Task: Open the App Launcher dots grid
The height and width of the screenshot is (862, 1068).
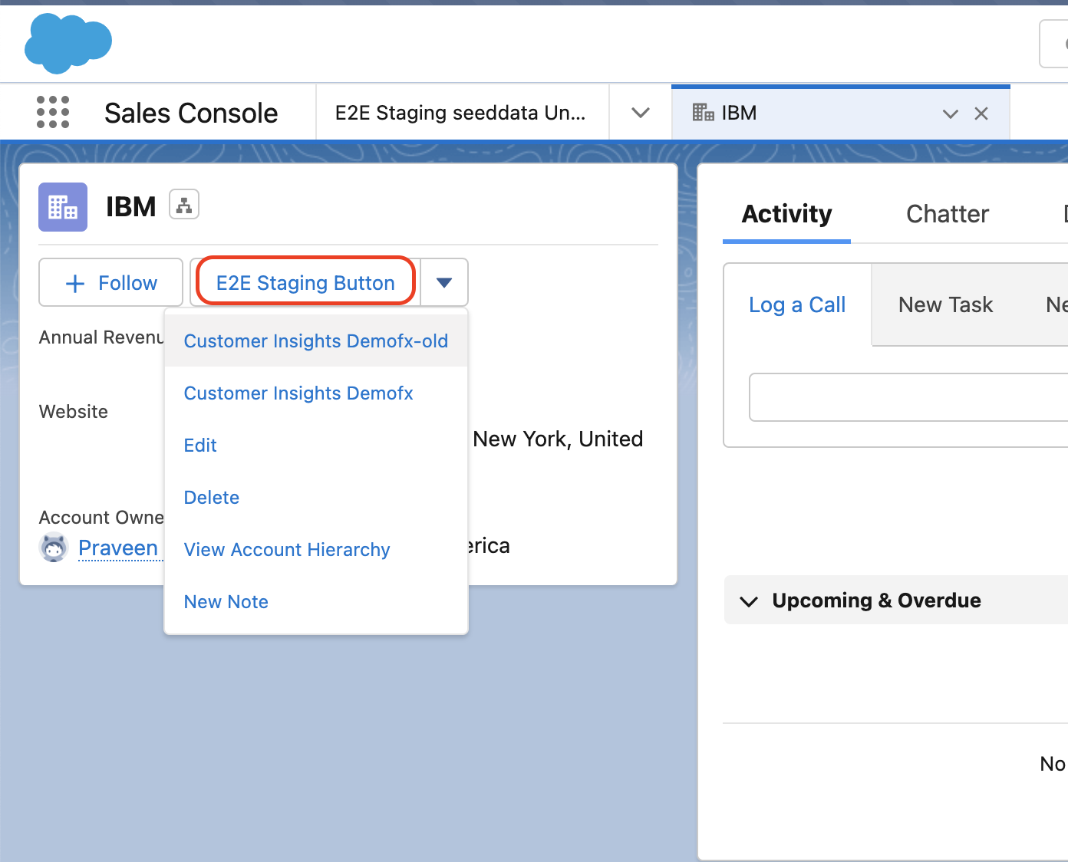Action: tap(53, 113)
